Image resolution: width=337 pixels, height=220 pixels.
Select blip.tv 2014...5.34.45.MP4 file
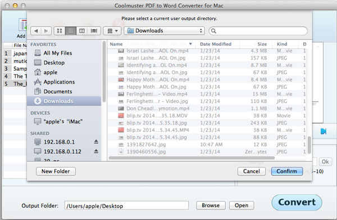(x=207, y=130)
